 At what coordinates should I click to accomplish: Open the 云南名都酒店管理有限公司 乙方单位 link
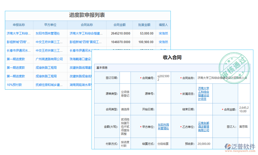point(204,126)
